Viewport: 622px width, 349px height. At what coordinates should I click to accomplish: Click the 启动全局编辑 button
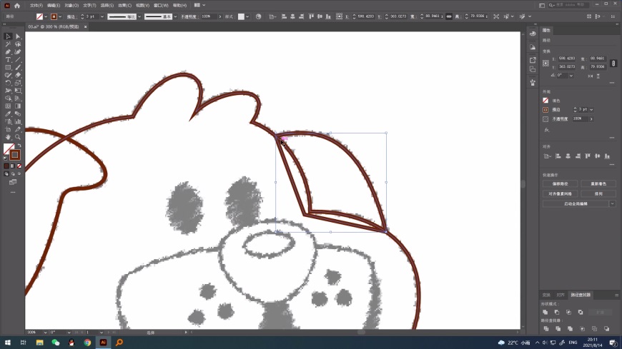pos(576,203)
